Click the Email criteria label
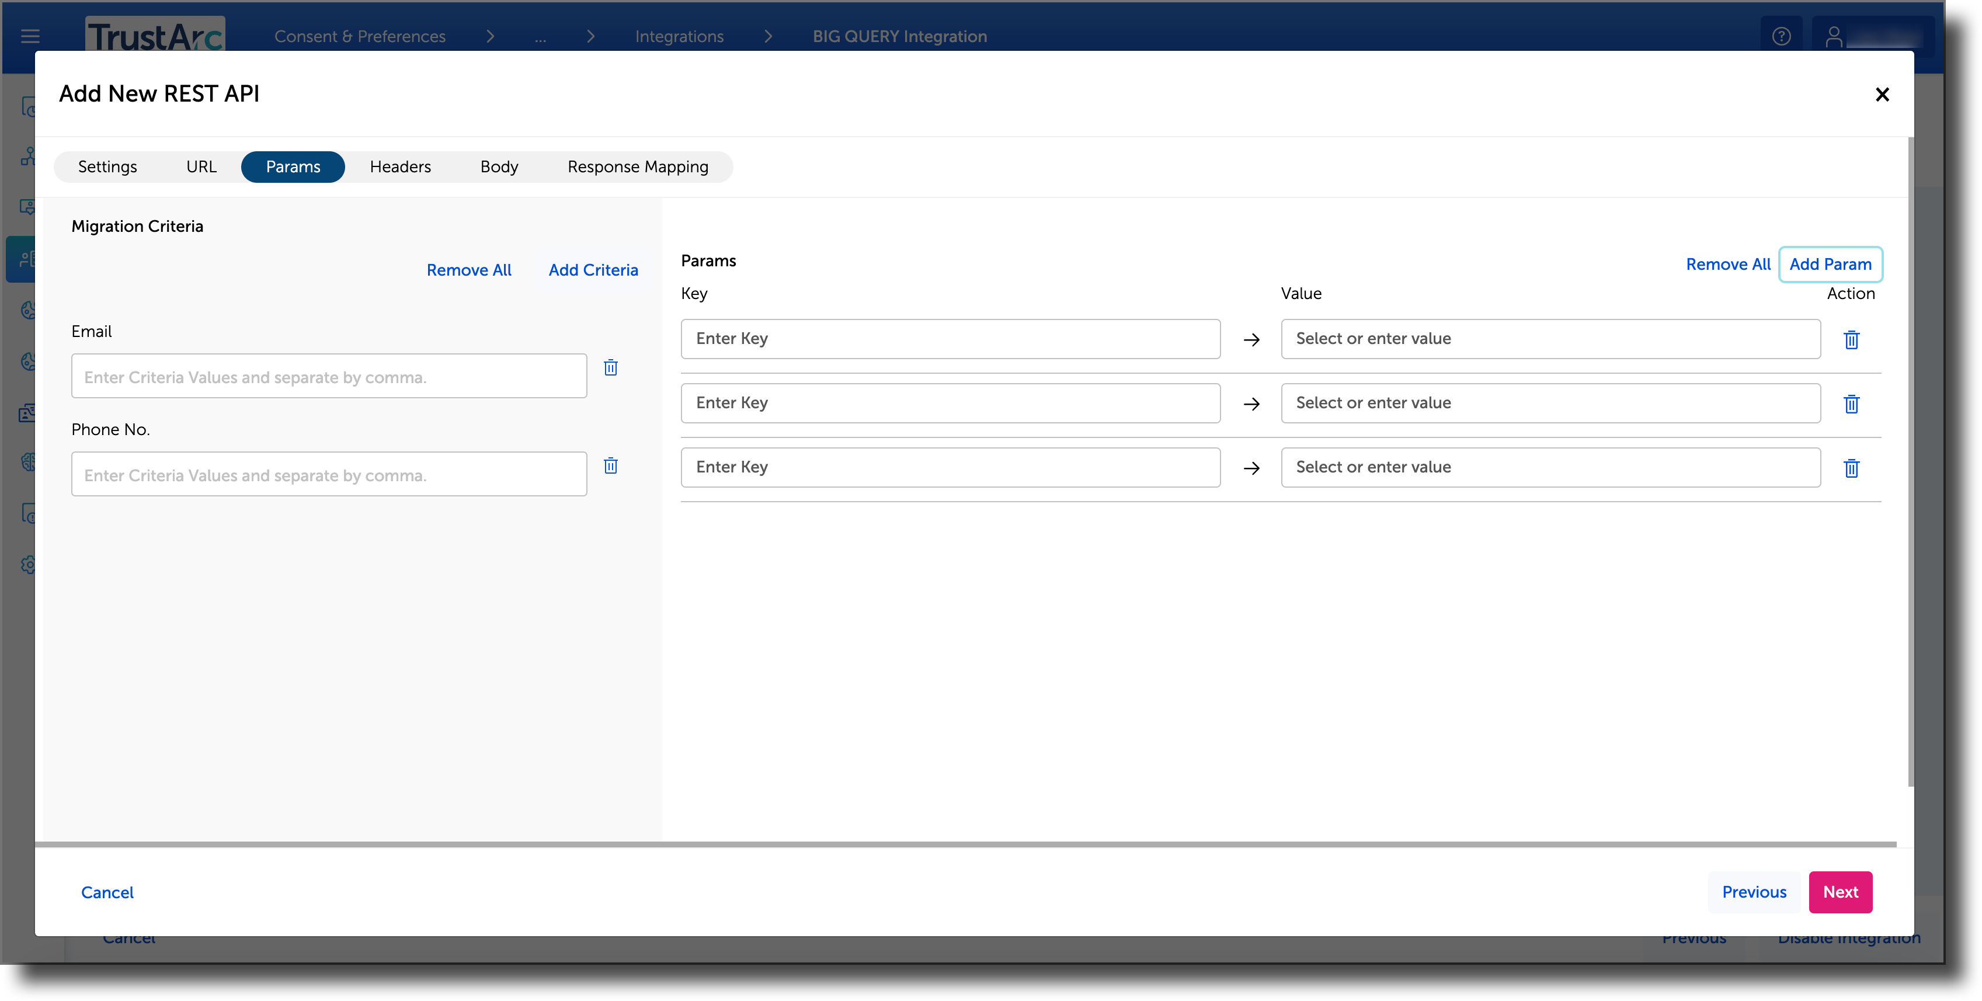Screen dimensions: 1982x1001 [x=92, y=332]
